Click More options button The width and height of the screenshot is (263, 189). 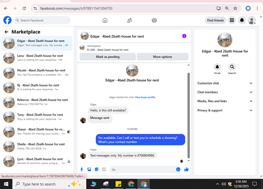coord(163,57)
